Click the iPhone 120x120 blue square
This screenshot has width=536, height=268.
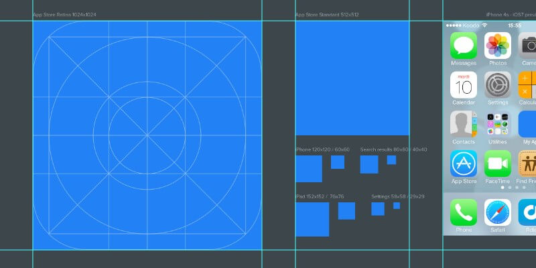(x=309, y=168)
